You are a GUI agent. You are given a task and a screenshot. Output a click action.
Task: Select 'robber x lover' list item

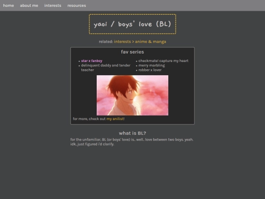click(x=150, y=70)
